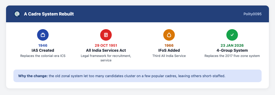The height and width of the screenshot is (95, 275).
Task: Click the orange droplet icon above 1966
Action: [169, 35]
